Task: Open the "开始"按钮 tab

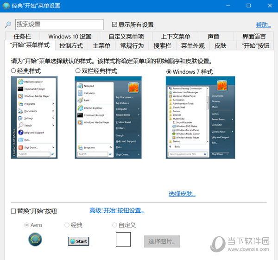Action: coord(255,46)
